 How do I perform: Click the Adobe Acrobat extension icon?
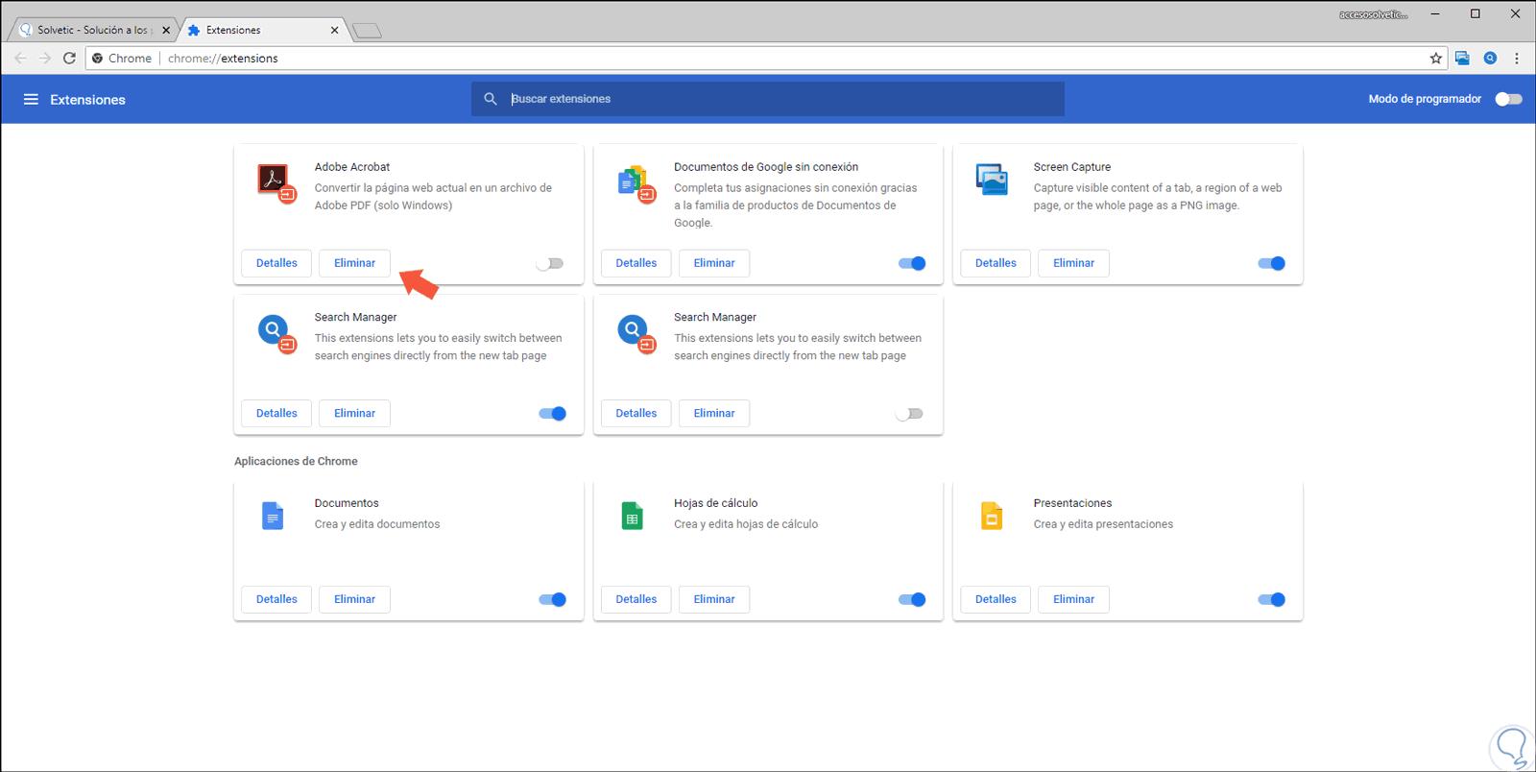click(274, 180)
